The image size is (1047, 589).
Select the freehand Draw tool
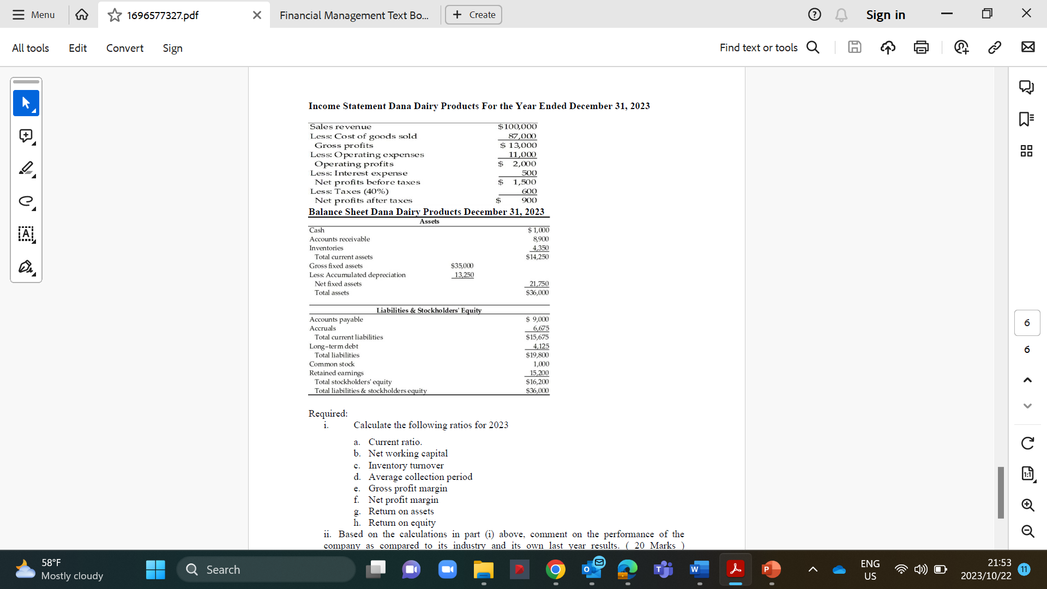pos(26,202)
